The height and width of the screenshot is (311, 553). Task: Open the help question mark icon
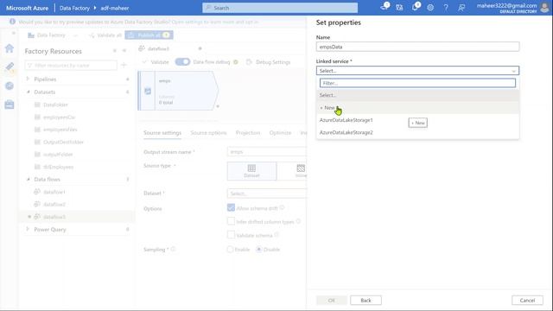pyautogui.click(x=446, y=8)
